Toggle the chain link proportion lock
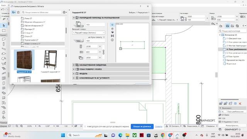Image resolution: width=247 pixels, height=139 pixels. pos(103,52)
